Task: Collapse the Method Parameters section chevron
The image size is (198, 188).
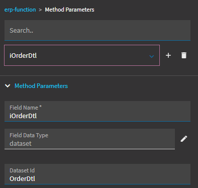Action: [x=8, y=86]
